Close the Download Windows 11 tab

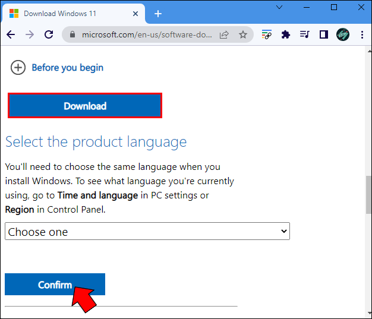[x=135, y=14]
